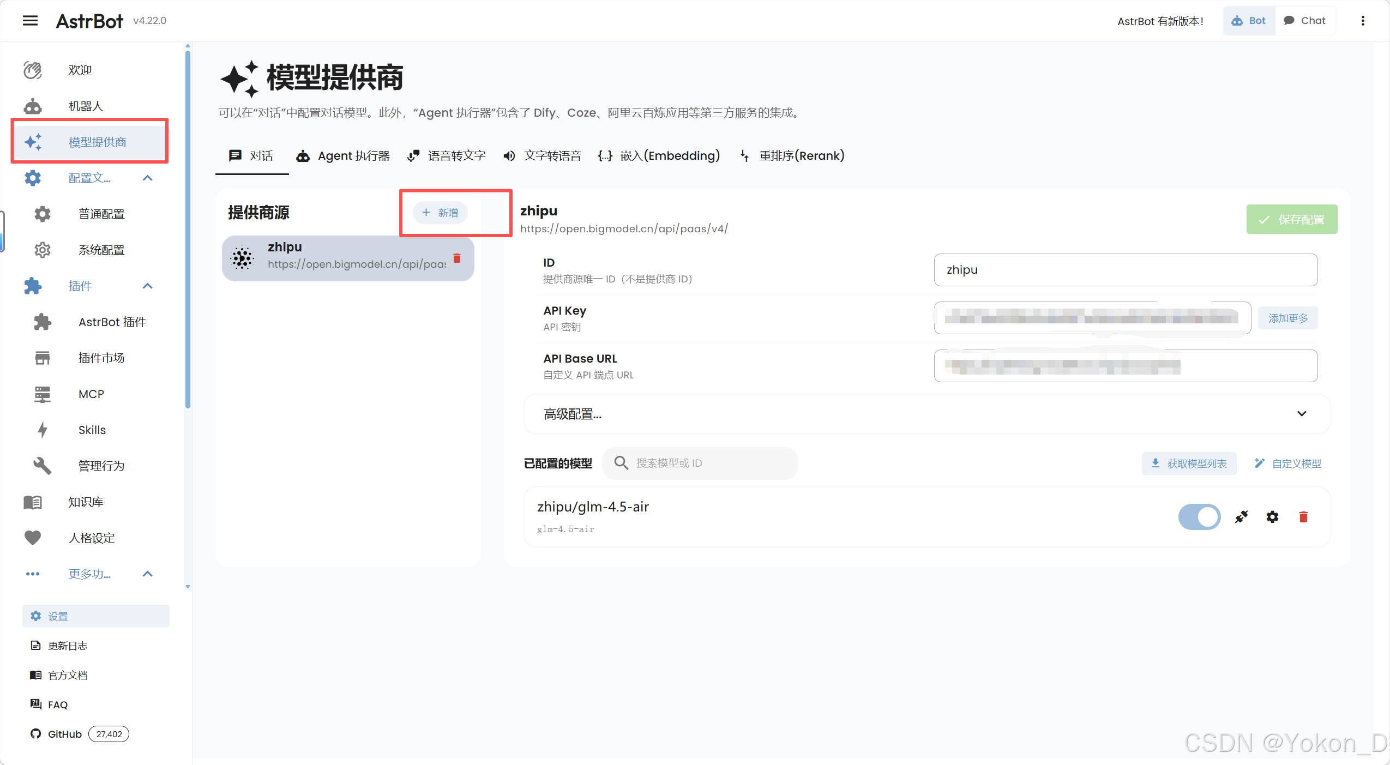Switch to Bot mode in header

[x=1249, y=21]
